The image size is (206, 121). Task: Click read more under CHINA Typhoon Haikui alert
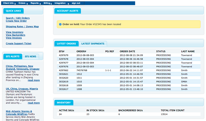(x=34, y=80)
